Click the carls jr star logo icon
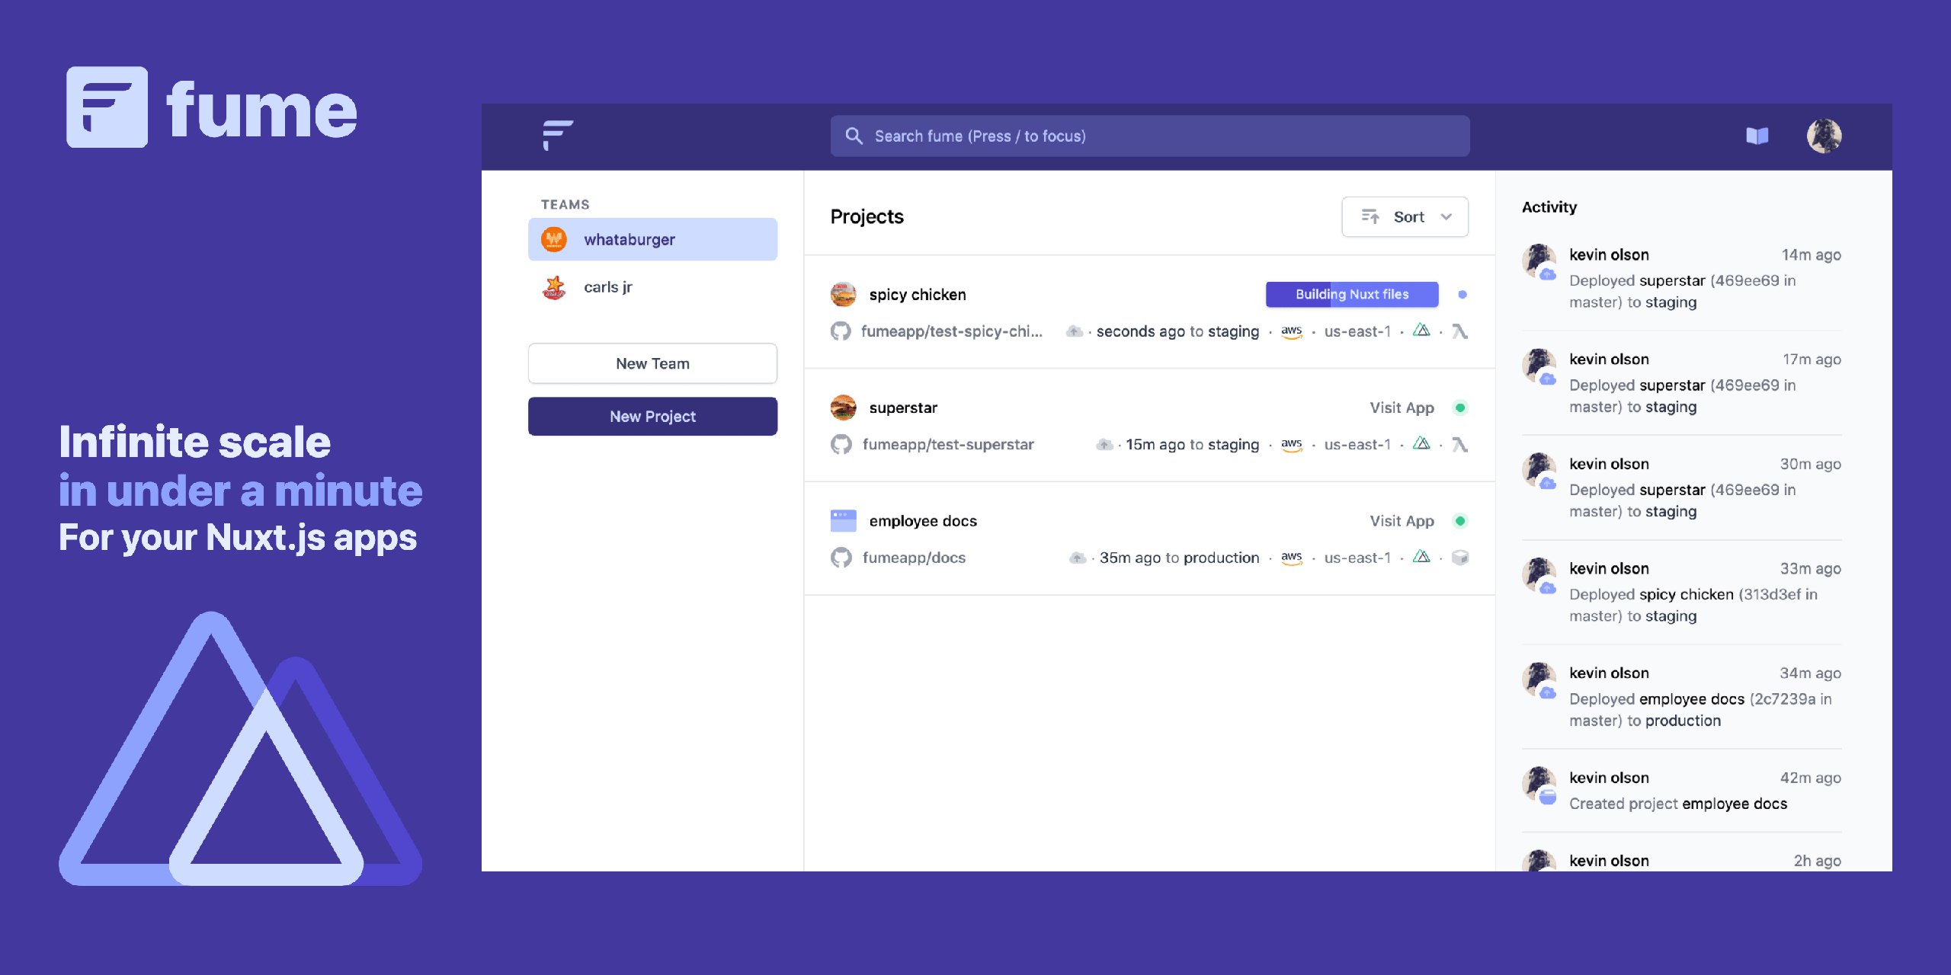Viewport: 1951px width, 975px height. [x=554, y=287]
